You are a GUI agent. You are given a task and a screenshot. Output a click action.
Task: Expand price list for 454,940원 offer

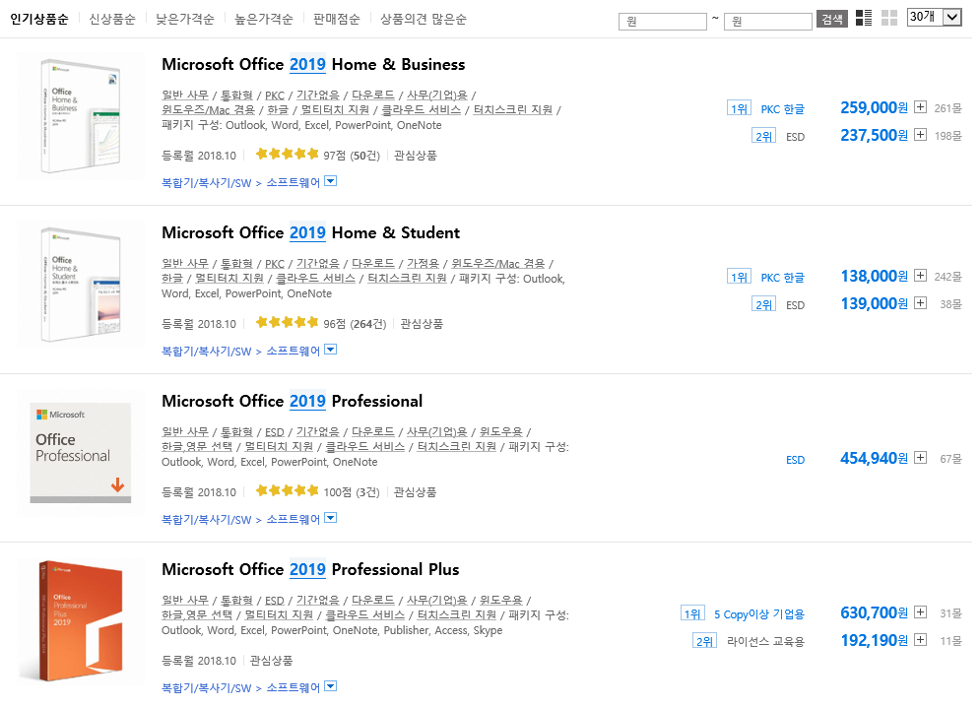tap(920, 458)
